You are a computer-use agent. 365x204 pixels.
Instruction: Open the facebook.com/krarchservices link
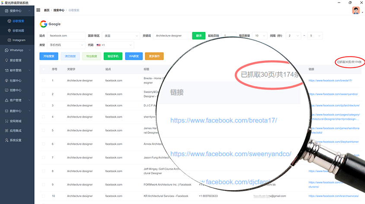[333, 196]
